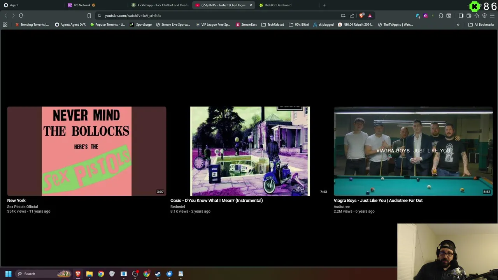Open the Brave Wallet icon
This screenshot has width=498, height=280.
(469, 16)
